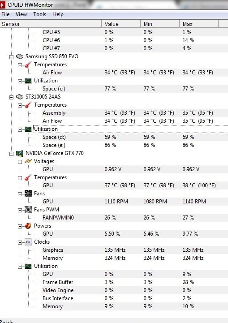Click the Max column header
This screenshot has width=228, height=323.
click(199, 24)
